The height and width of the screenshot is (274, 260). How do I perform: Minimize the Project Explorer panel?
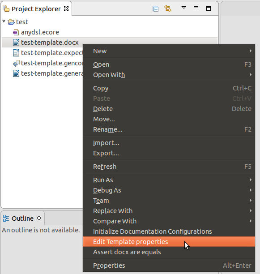click(x=196, y=7)
